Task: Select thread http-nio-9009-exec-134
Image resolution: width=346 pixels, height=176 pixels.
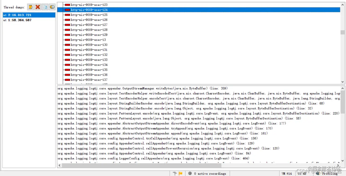Action: tap(89, 65)
